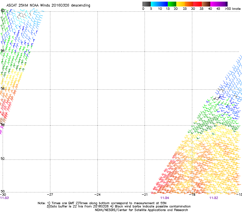
Task: Click the word 'descending' in the title
Action: click(x=80, y=6)
